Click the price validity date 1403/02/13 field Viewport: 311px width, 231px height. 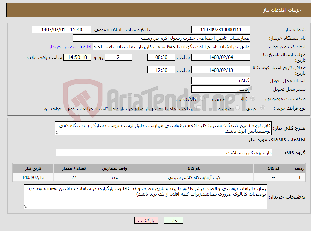[221, 70]
